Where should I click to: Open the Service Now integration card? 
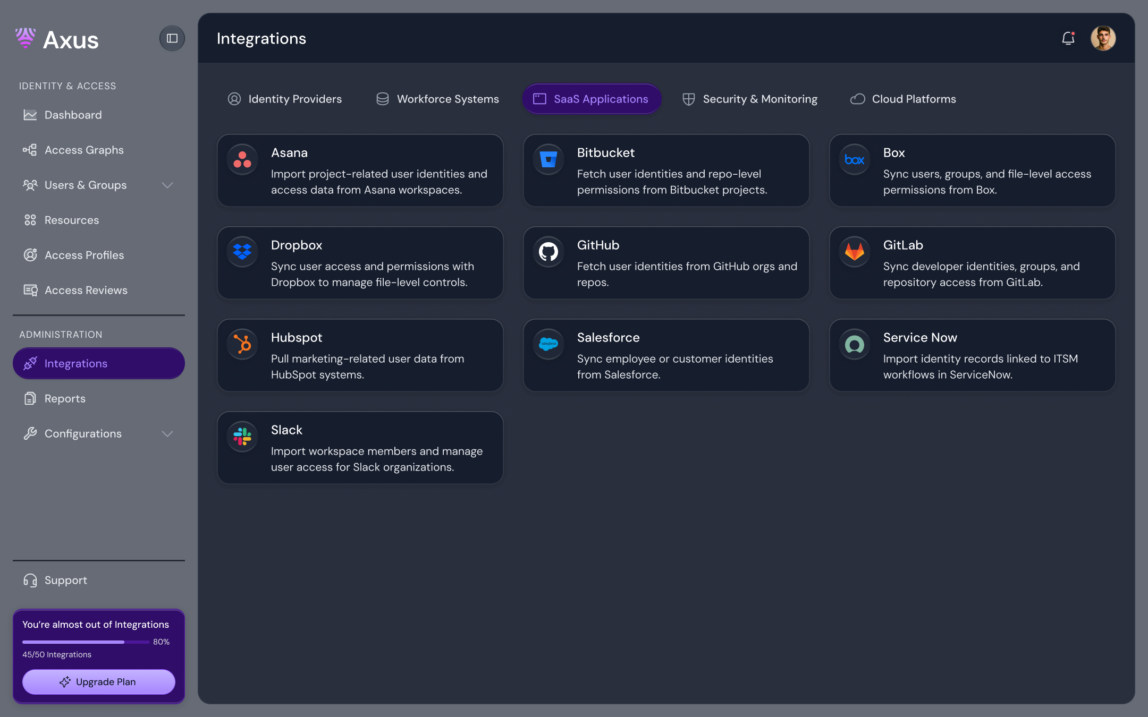(x=972, y=355)
